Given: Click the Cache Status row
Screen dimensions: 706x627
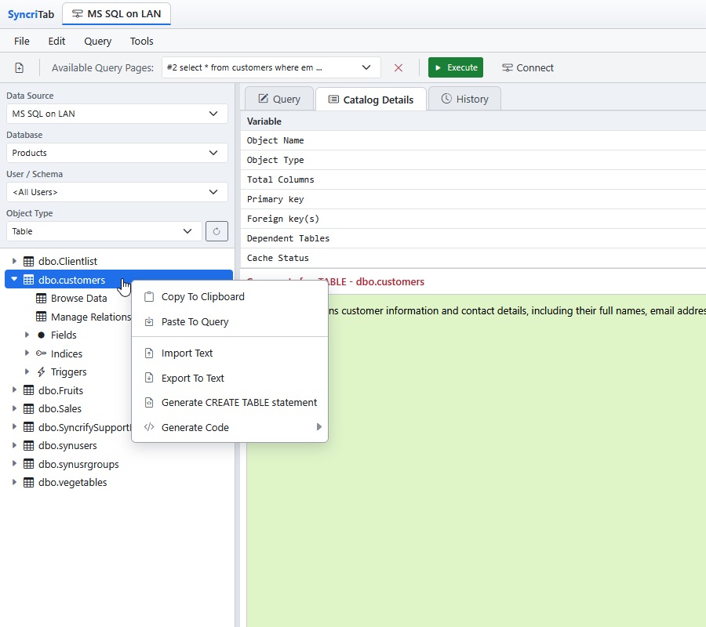Looking at the screenshot, I should click(473, 258).
